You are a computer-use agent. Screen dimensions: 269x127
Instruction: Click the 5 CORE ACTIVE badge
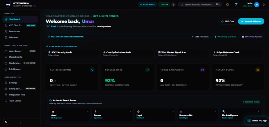tap(30, 63)
